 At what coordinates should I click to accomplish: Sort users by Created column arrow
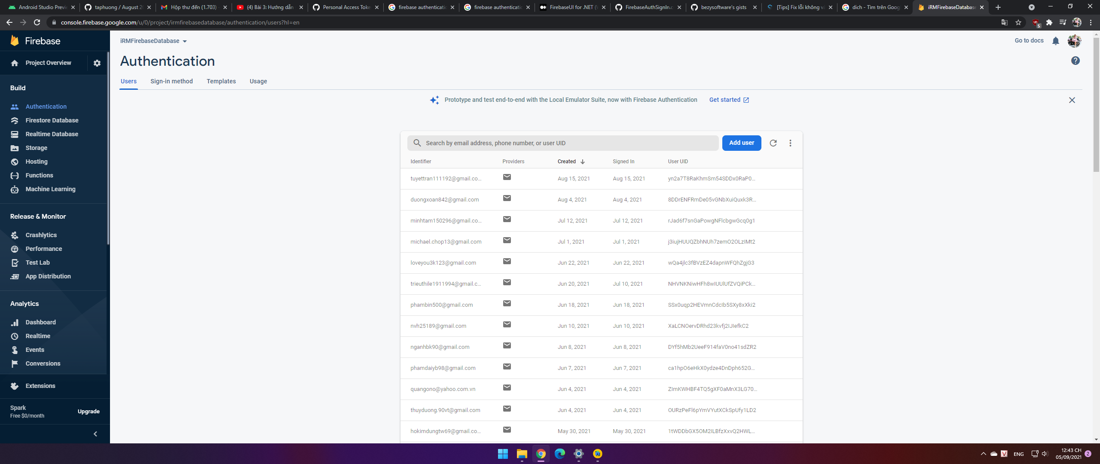583,162
